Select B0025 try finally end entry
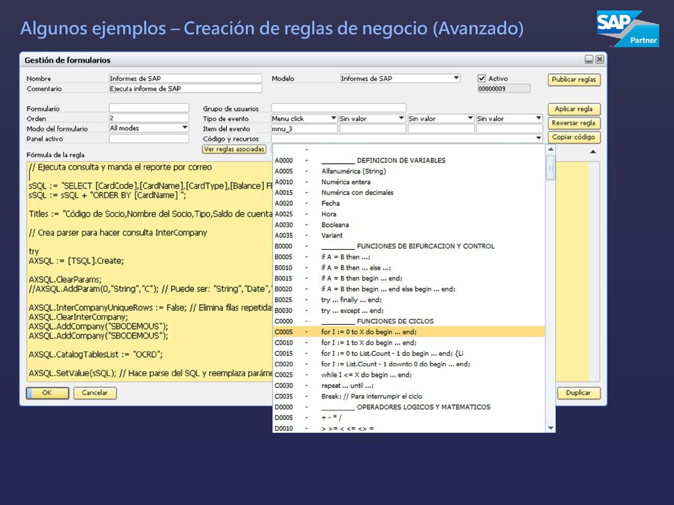Viewport: 674px width, 505px height. point(409,300)
